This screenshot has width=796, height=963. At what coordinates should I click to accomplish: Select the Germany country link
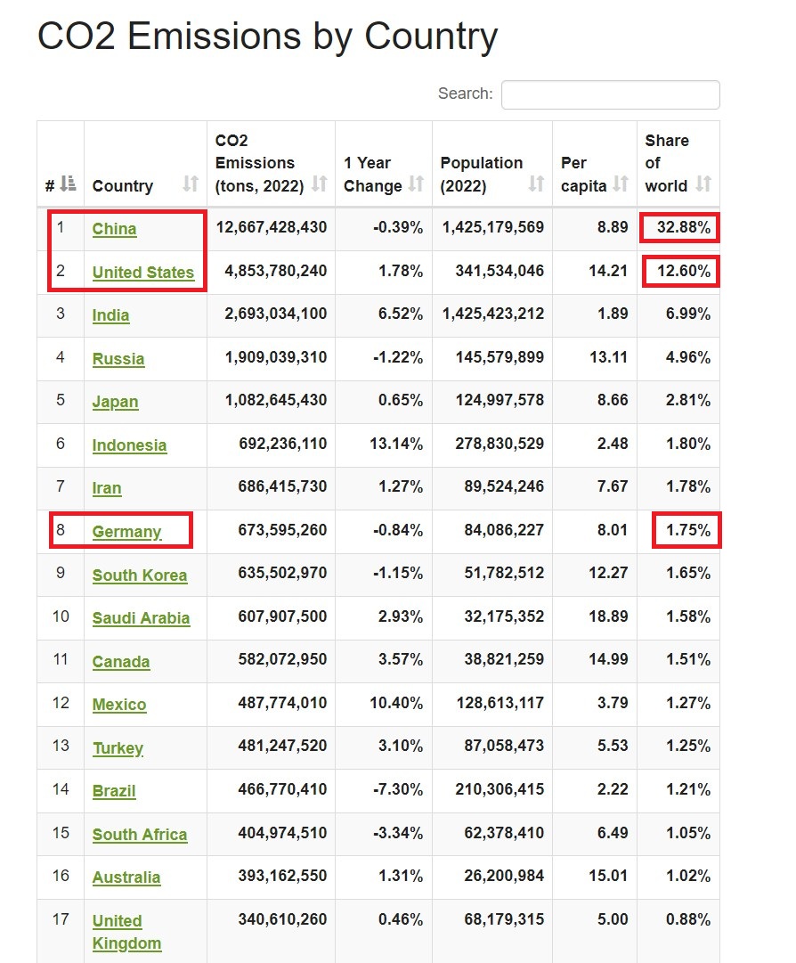(x=127, y=532)
